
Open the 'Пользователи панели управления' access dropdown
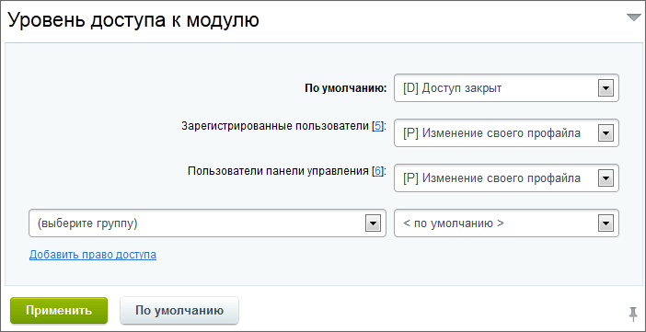pyautogui.click(x=506, y=177)
